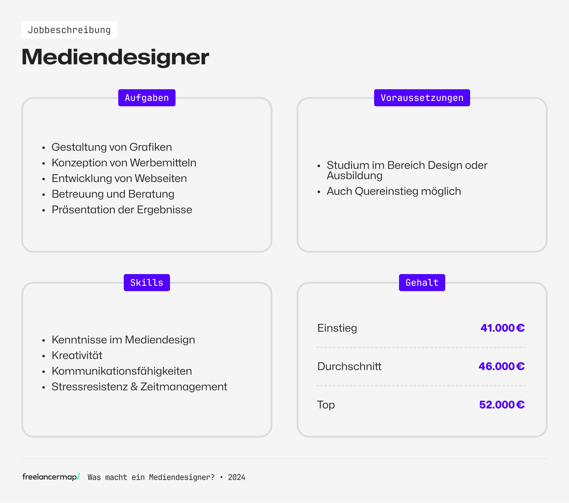The width and height of the screenshot is (569, 503).
Task: Click "Kenntnisse im Mediendesign" list item
Action: click(123, 340)
